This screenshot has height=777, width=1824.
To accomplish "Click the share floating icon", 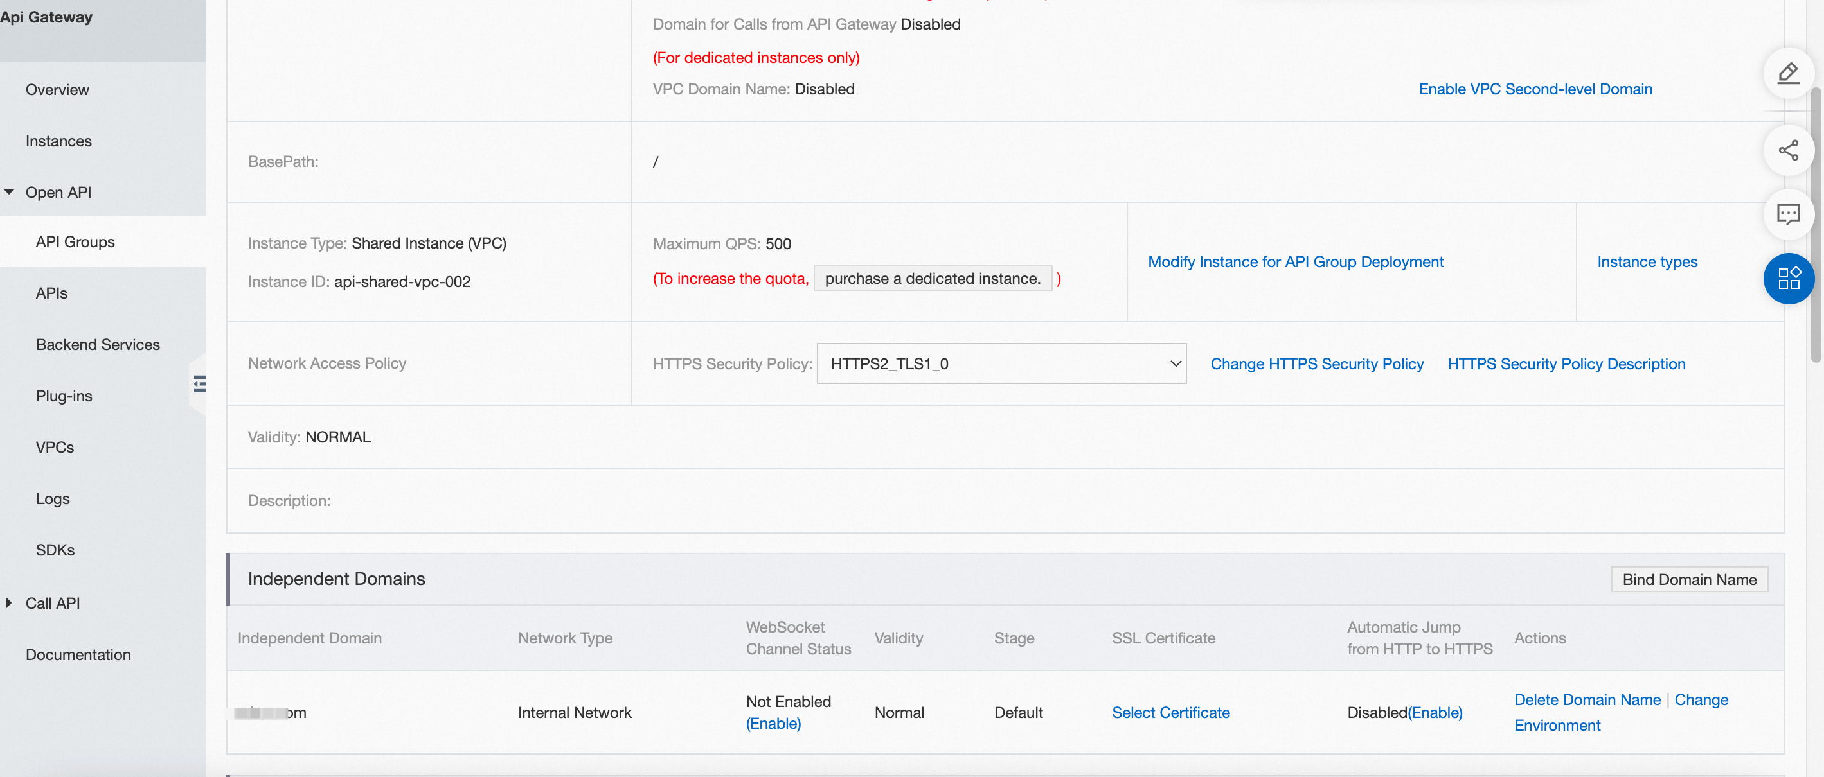I will point(1788,150).
